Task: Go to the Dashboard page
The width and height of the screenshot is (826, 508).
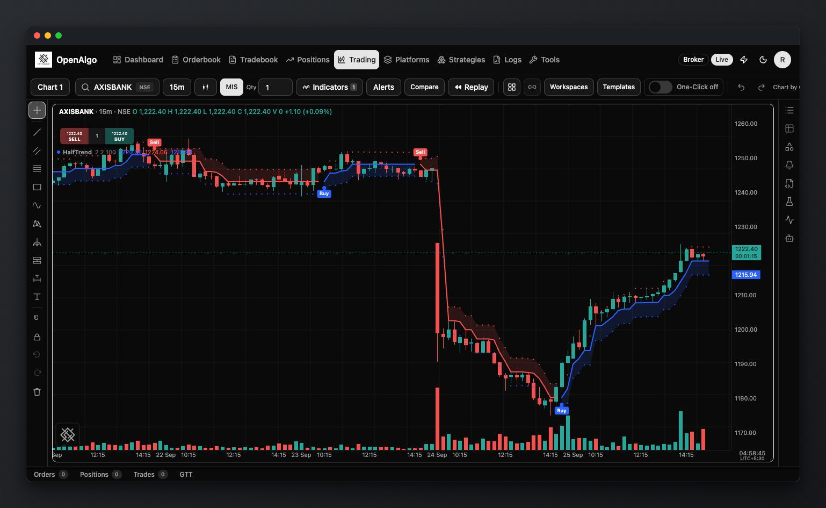Action: tap(138, 60)
